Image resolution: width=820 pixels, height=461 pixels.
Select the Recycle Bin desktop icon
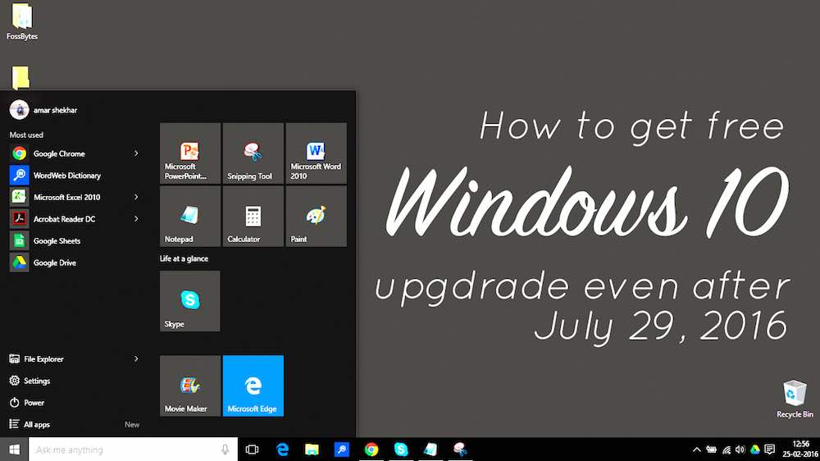pyautogui.click(x=795, y=399)
